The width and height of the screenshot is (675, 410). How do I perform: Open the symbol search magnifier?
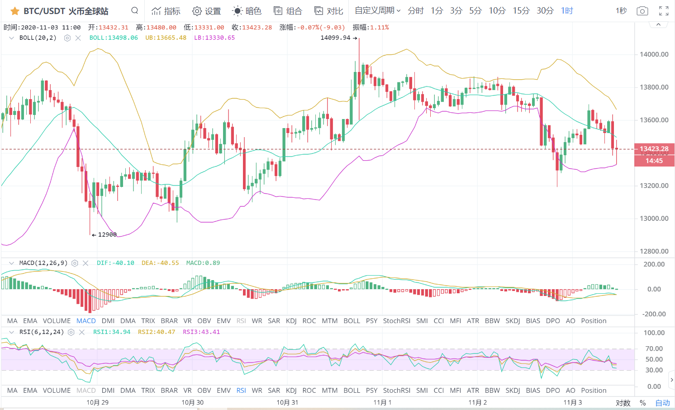click(x=134, y=10)
